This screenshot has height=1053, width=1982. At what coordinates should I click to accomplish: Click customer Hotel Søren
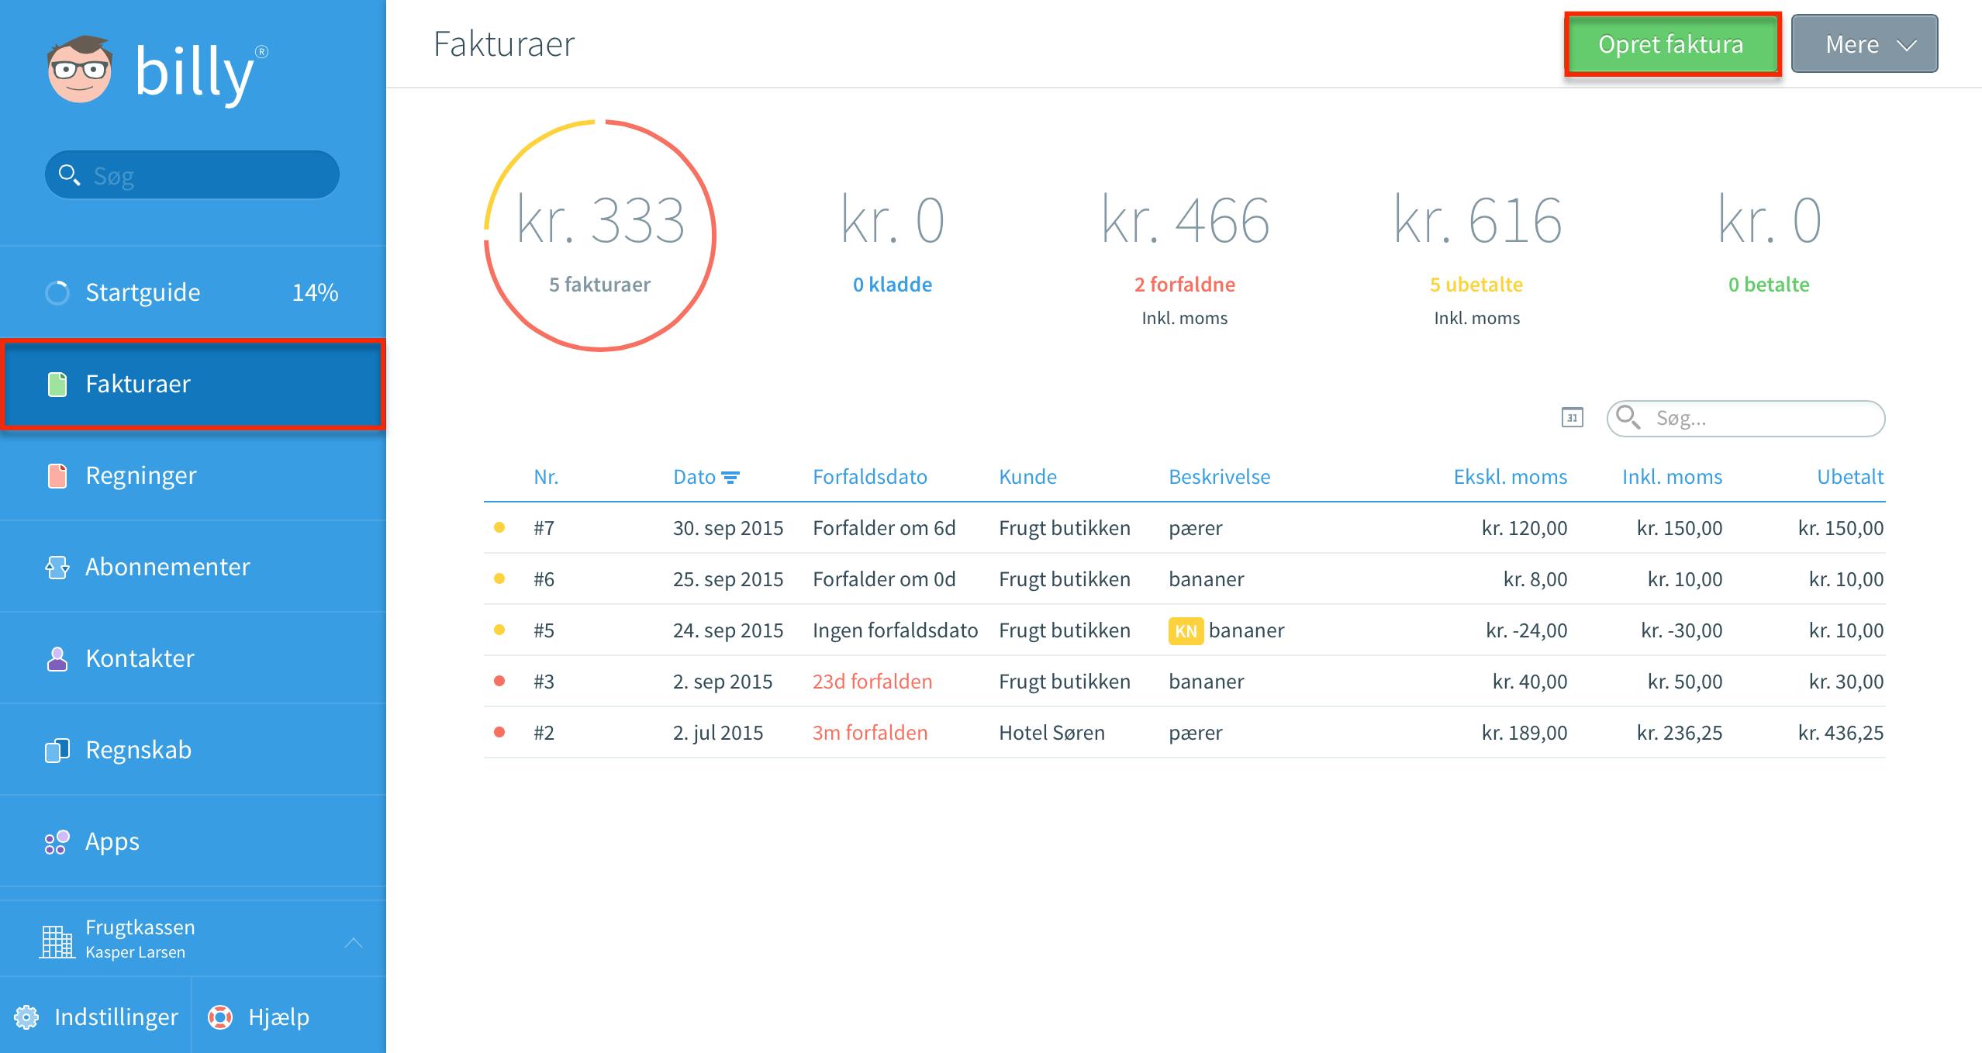[x=1051, y=733]
